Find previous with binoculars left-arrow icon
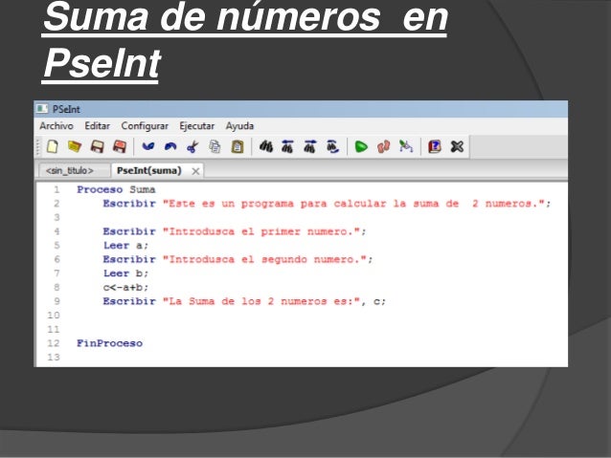The image size is (611, 458). click(x=287, y=146)
